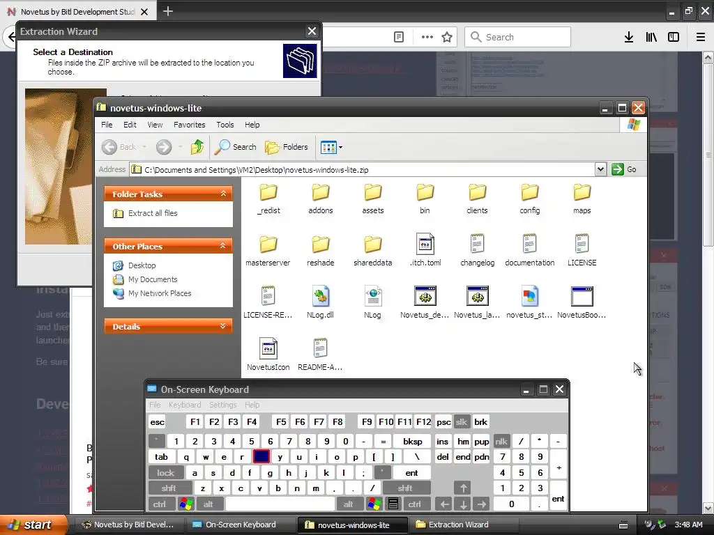Click the Firefox search box
714x535 pixels.
click(518, 37)
